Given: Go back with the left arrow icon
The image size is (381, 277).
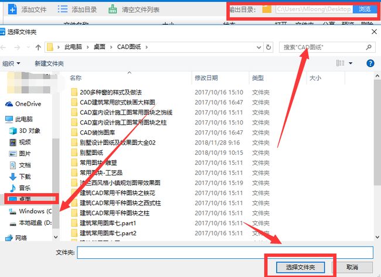Looking at the screenshot, I should pos(4,47).
